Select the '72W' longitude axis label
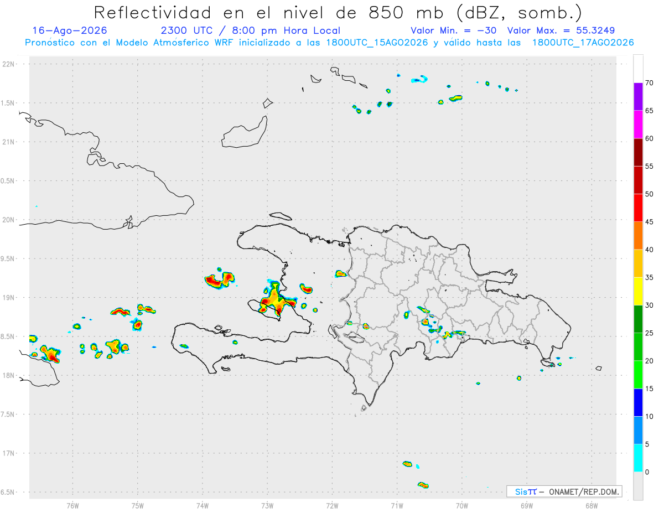The width and height of the screenshot is (664, 513). tap(332, 506)
